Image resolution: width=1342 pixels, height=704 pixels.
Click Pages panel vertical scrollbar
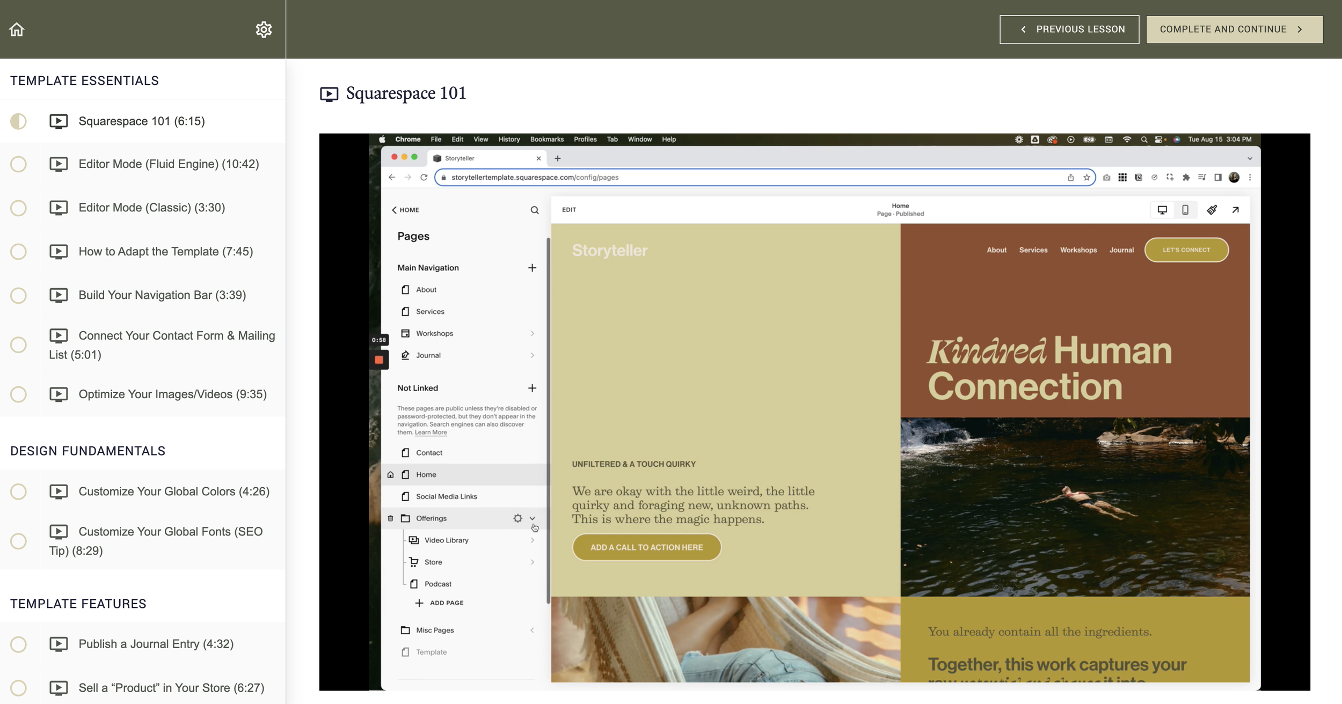548,421
